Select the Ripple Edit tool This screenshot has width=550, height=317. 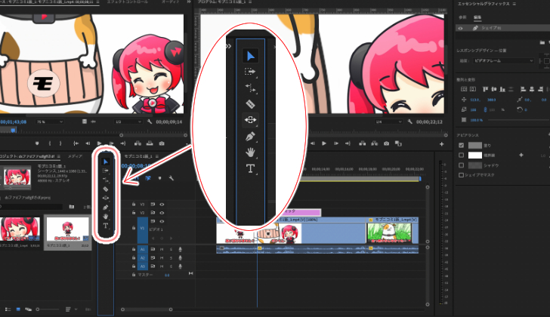coord(106,180)
